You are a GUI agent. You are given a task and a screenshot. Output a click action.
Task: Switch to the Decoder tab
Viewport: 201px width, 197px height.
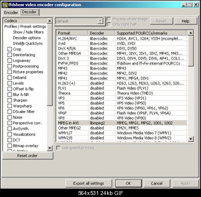pos(29,12)
